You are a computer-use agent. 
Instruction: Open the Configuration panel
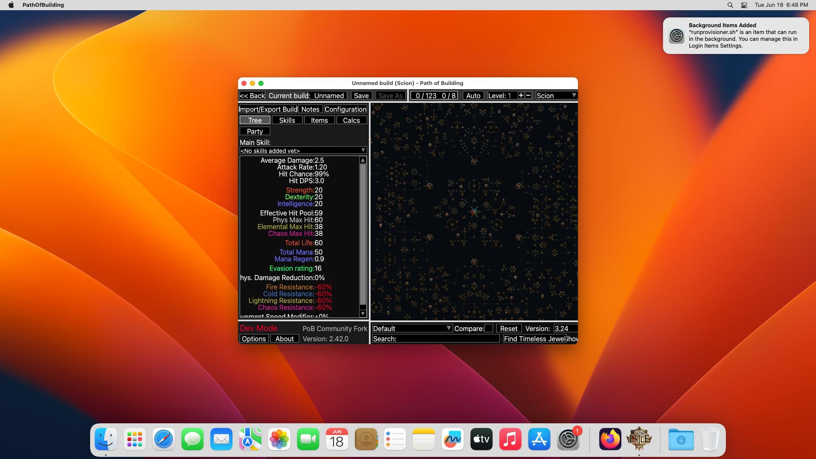345,109
